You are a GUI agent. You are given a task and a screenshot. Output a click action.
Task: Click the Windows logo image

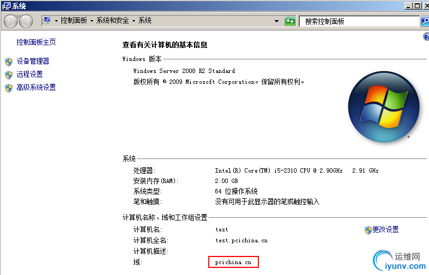pos(384,107)
